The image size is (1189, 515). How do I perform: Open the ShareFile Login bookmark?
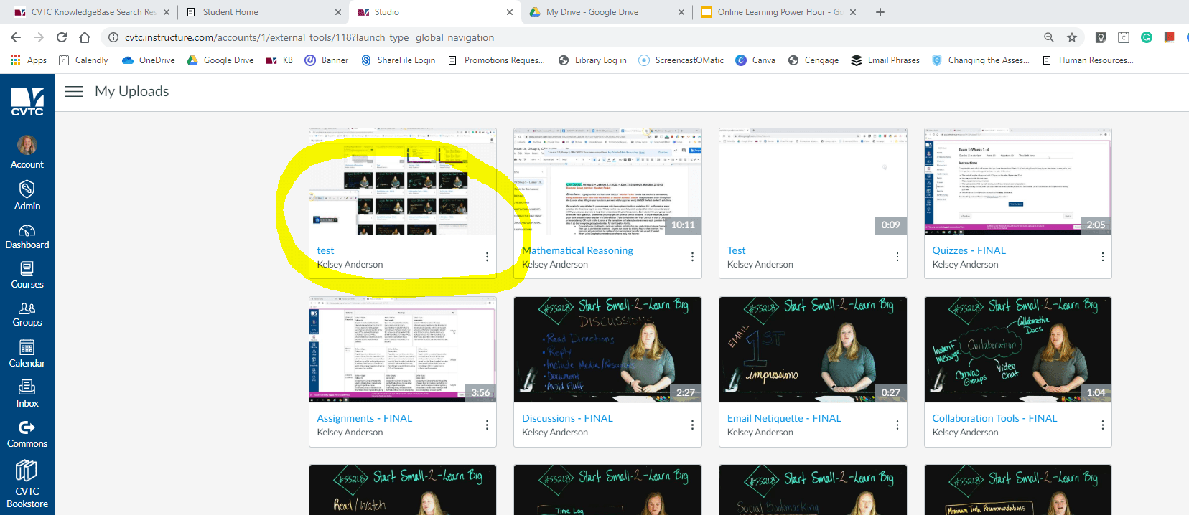click(398, 60)
